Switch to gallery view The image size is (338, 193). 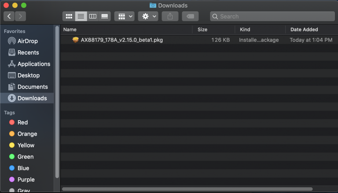click(105, 16)
